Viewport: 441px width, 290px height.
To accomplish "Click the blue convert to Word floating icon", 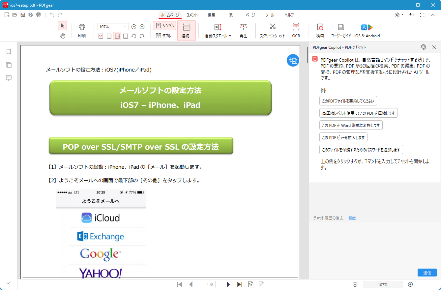I will (x=293, y=60).
